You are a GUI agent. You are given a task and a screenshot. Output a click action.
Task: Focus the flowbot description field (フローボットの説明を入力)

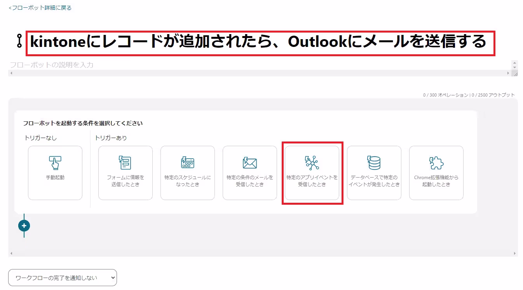(x=260, y=65)
